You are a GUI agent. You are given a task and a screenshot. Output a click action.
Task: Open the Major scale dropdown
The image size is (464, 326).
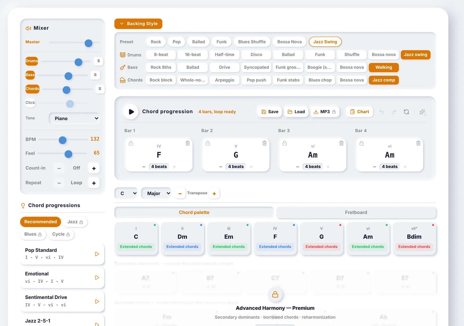pos(156,193)
